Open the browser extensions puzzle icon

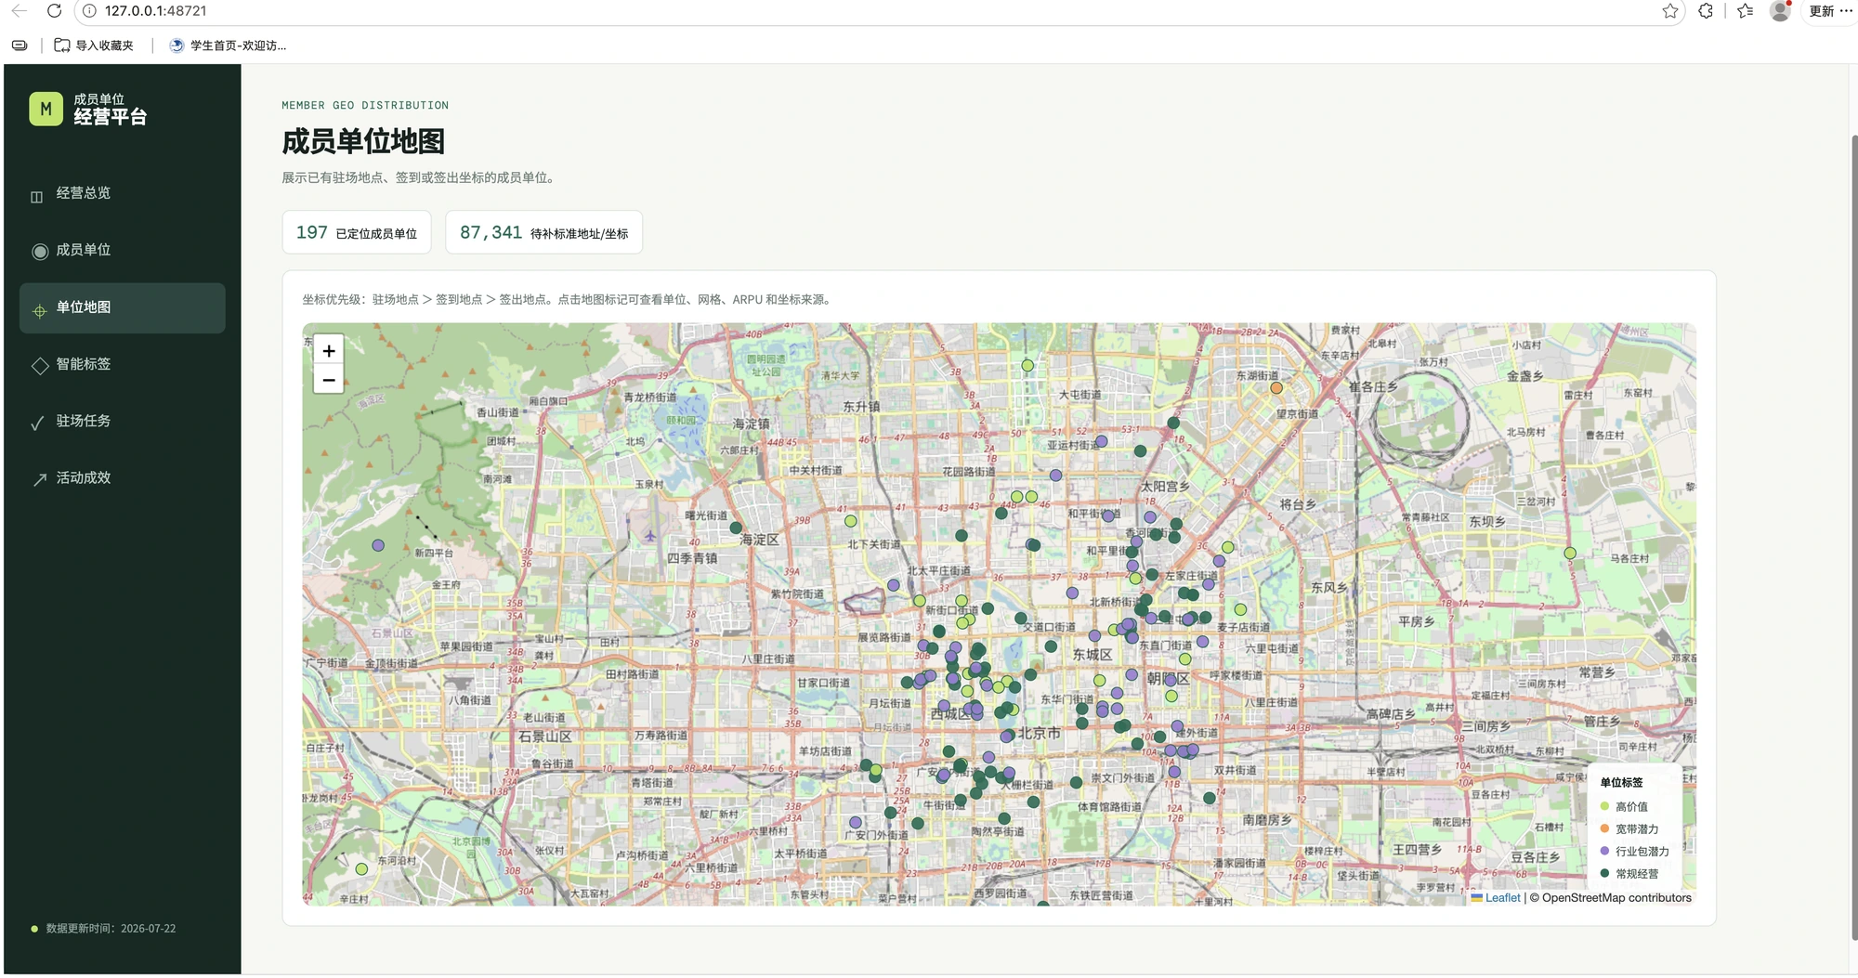coord(1706,11)
